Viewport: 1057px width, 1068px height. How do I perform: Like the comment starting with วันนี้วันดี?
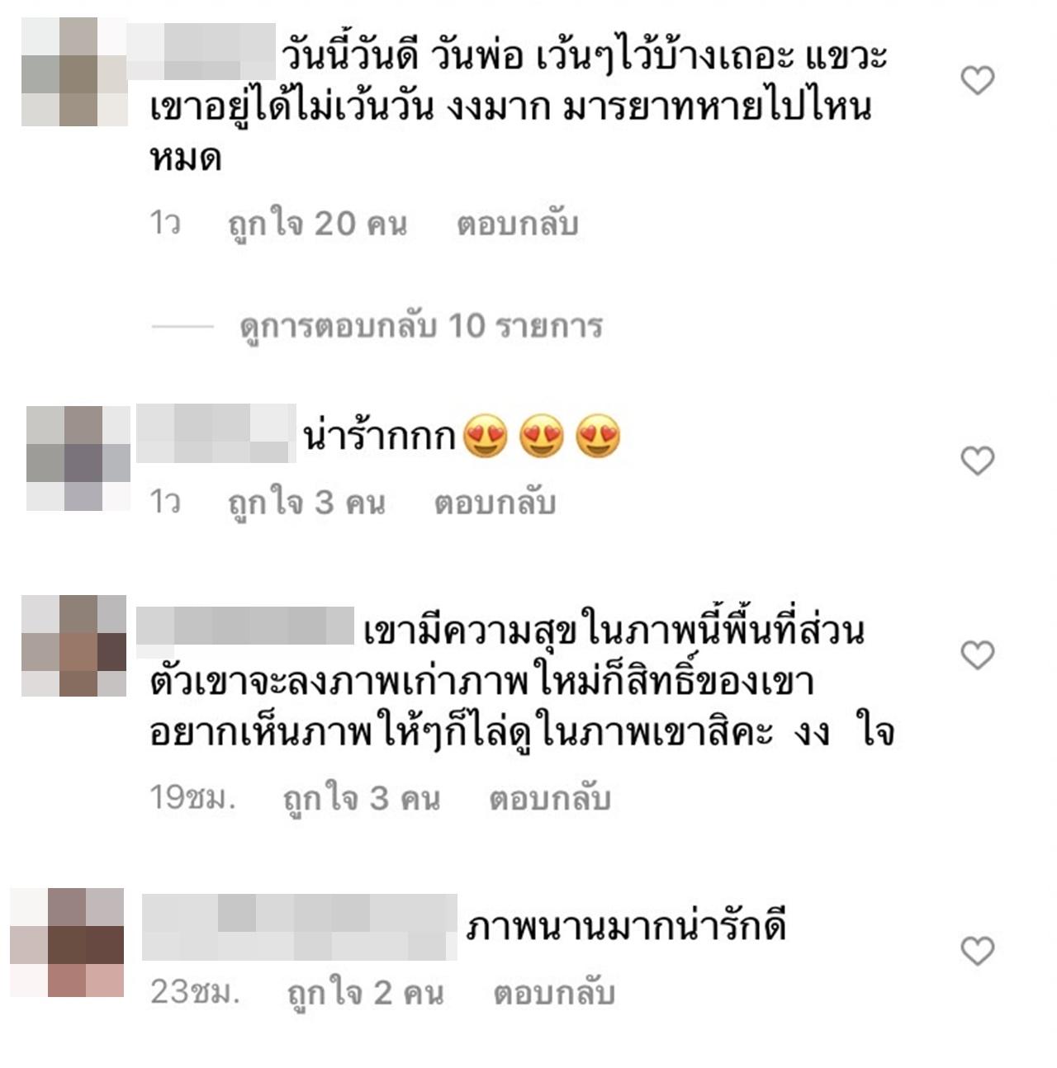click(978, 80)
